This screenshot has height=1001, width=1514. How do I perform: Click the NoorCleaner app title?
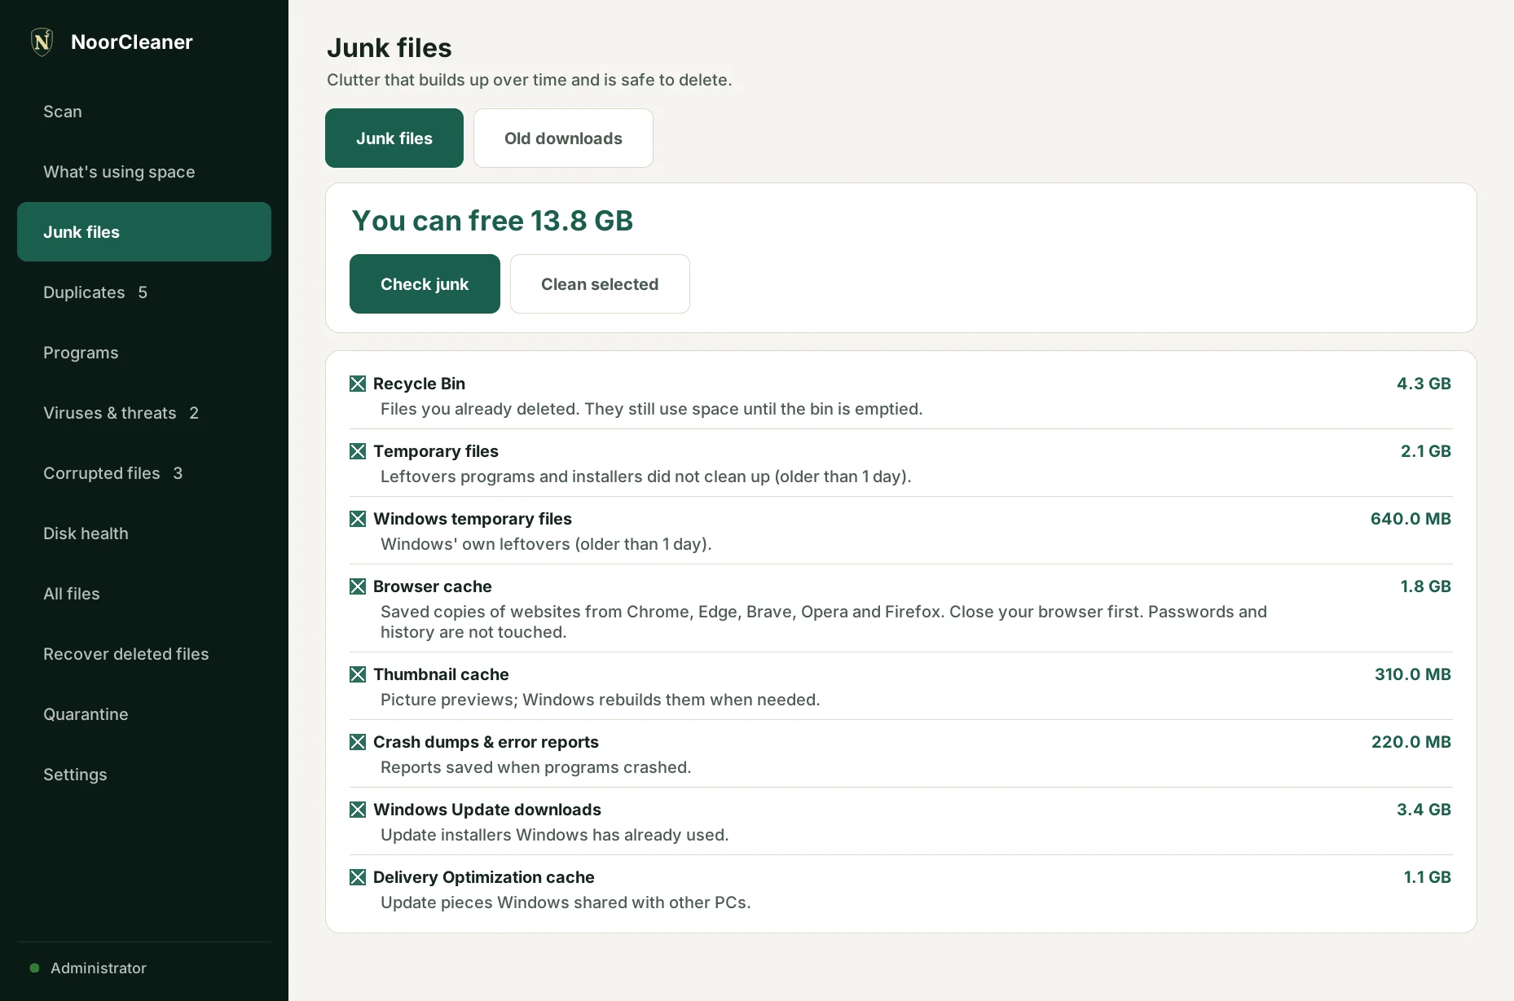[132, 42]
